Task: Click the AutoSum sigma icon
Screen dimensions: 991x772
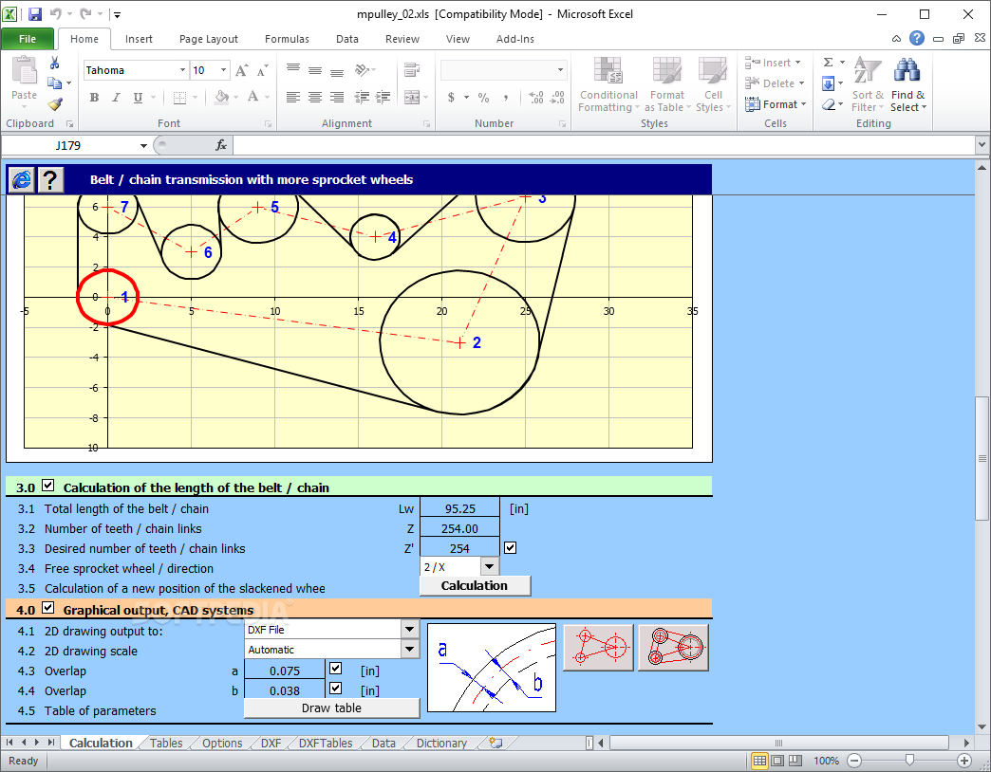Action: pyautogui.click(x=828, y=62)
